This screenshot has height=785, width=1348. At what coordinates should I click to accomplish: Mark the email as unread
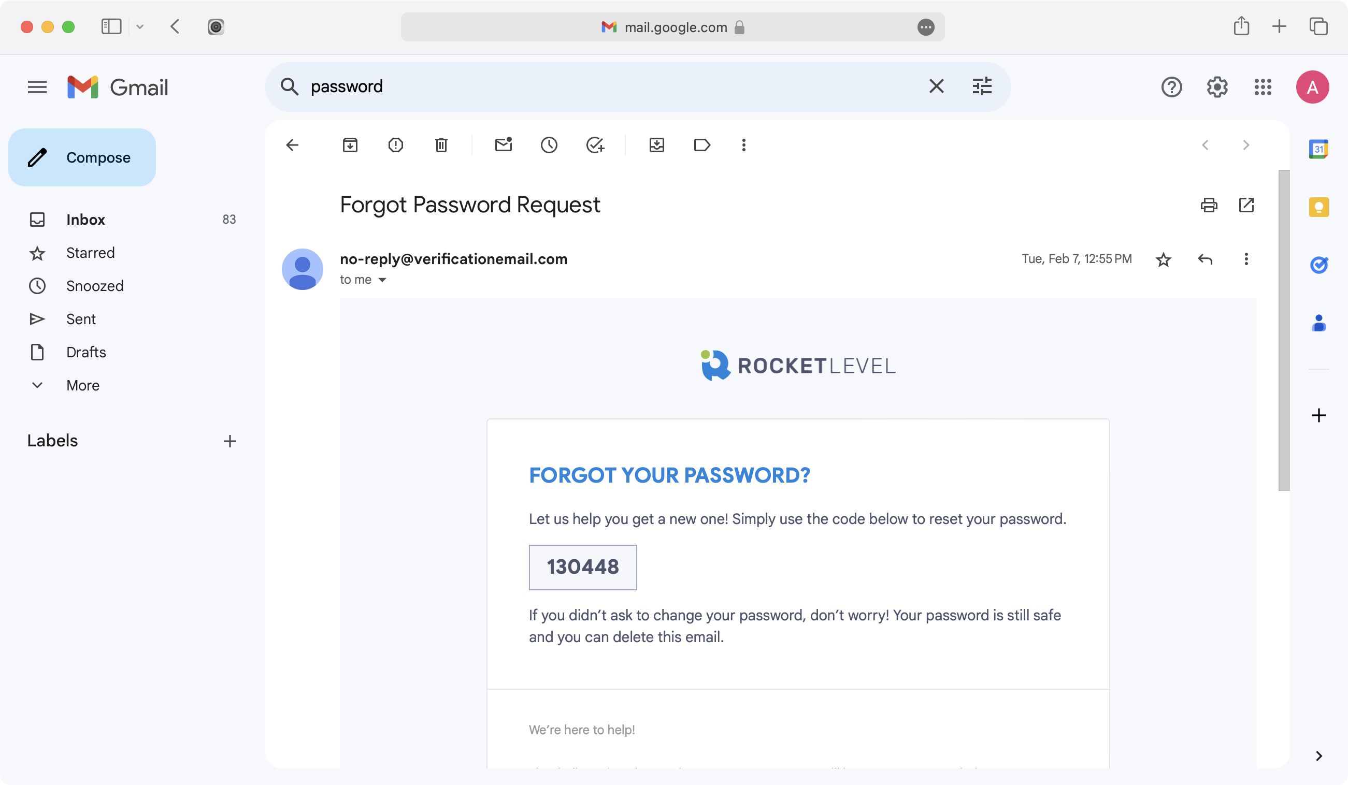[504, 145]
